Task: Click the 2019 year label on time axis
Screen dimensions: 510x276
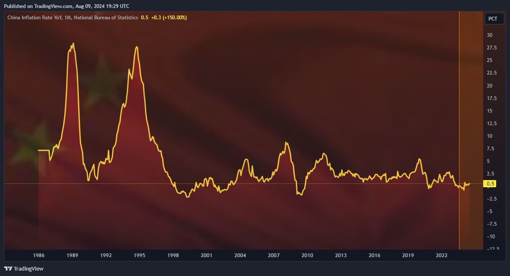Action: [x=408, y=255]
